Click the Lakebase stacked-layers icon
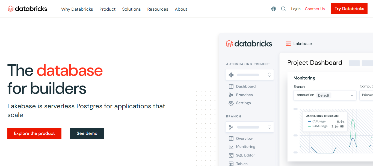The image size is (373, 166). (288, 43)
